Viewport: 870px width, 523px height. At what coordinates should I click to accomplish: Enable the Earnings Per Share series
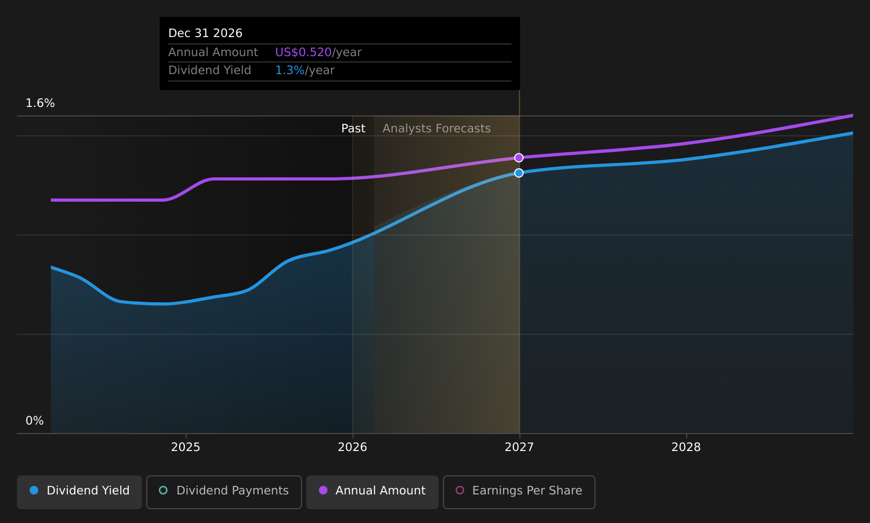(519, 492)
